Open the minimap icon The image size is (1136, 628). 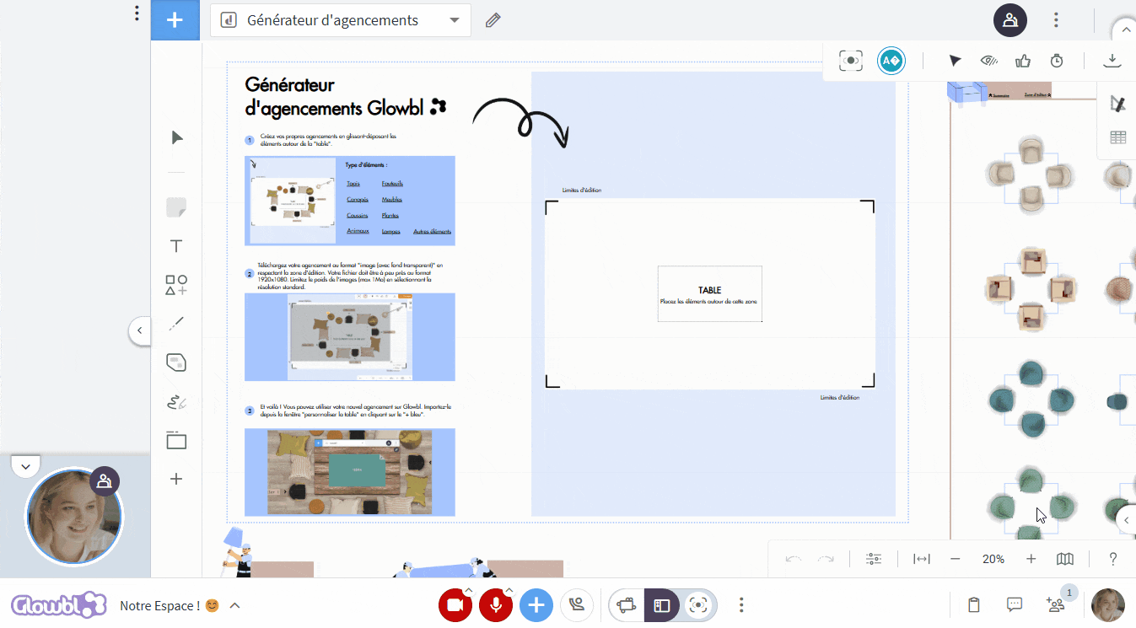1065,559
